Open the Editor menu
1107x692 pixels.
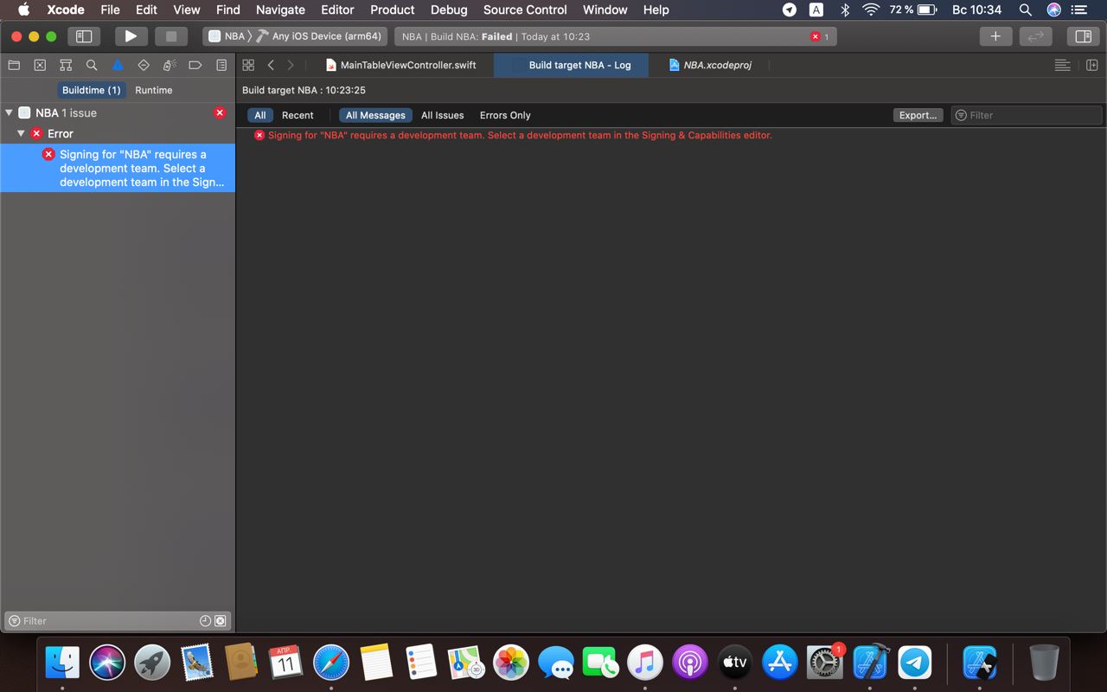coord(337,10)
